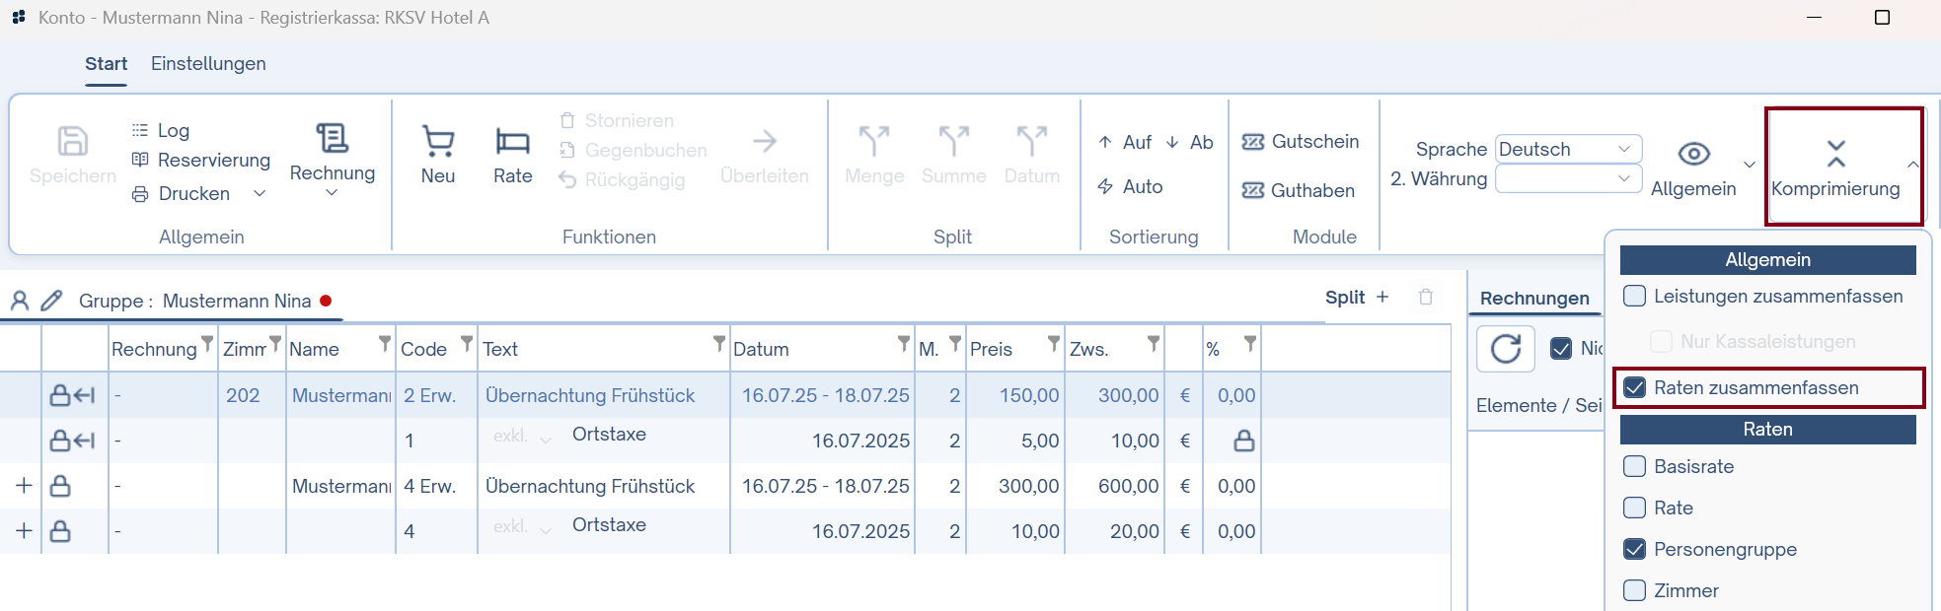The width and height of the screenshot is (1941, 611).
Task: Click the Gutschein voucher module
Action: (1301, 142)
